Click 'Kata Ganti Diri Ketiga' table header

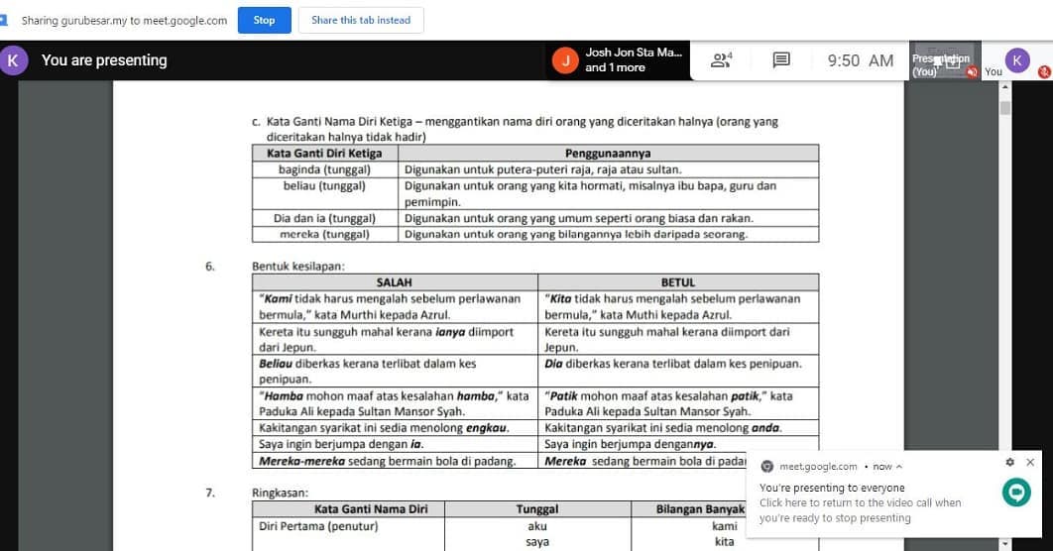coord(324,153)
